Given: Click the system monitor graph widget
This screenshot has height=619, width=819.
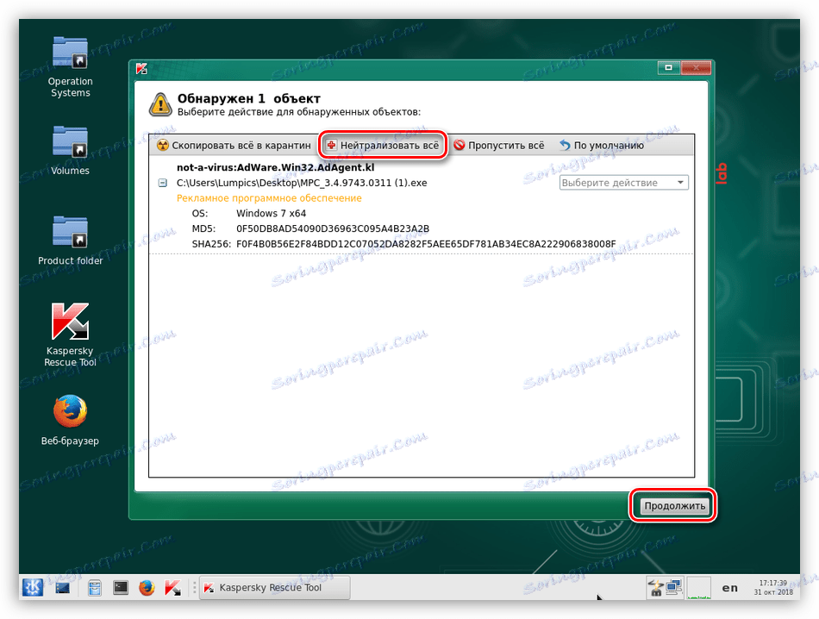Looking at the screenshot, I should (x=698, y=588).
